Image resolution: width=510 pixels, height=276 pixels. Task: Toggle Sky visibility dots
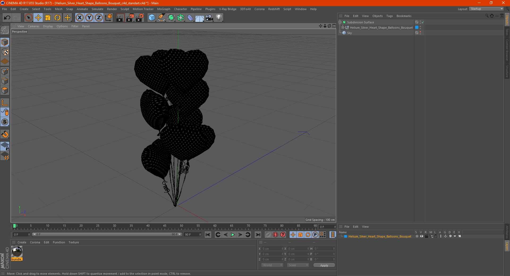pos(420,33)
